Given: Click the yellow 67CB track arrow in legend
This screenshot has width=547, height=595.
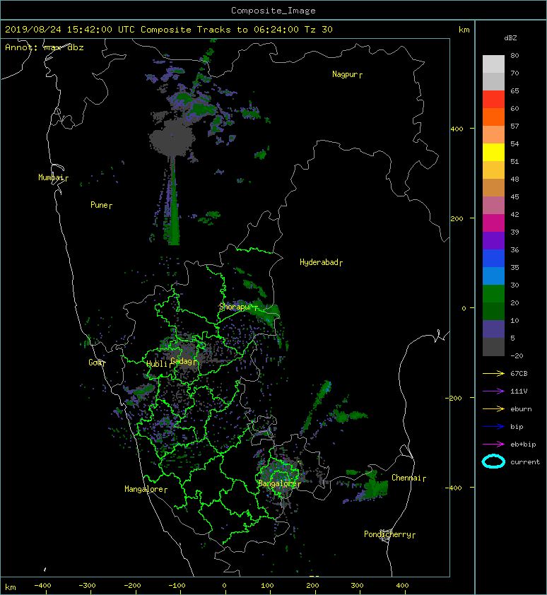Looking at the screenshot, I should coord(493,373).
